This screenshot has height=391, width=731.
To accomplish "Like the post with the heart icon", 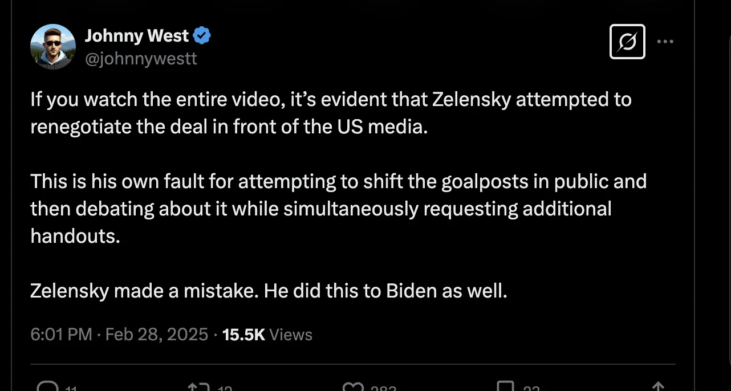I will (352, 387).
